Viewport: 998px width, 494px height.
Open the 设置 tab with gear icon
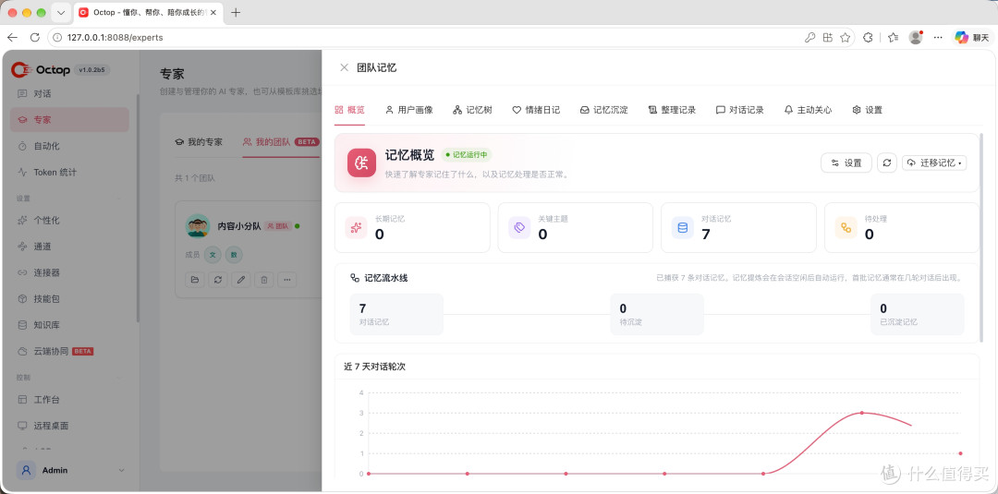[867, 109]
